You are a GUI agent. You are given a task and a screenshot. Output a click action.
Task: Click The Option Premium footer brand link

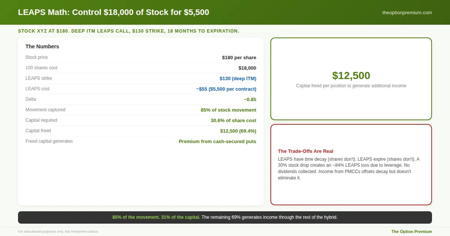(x=412, y=232)
